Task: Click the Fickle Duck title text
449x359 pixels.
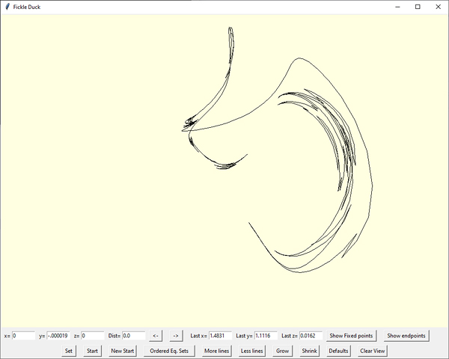Action: pyautogui.click(x=27, y=7)
